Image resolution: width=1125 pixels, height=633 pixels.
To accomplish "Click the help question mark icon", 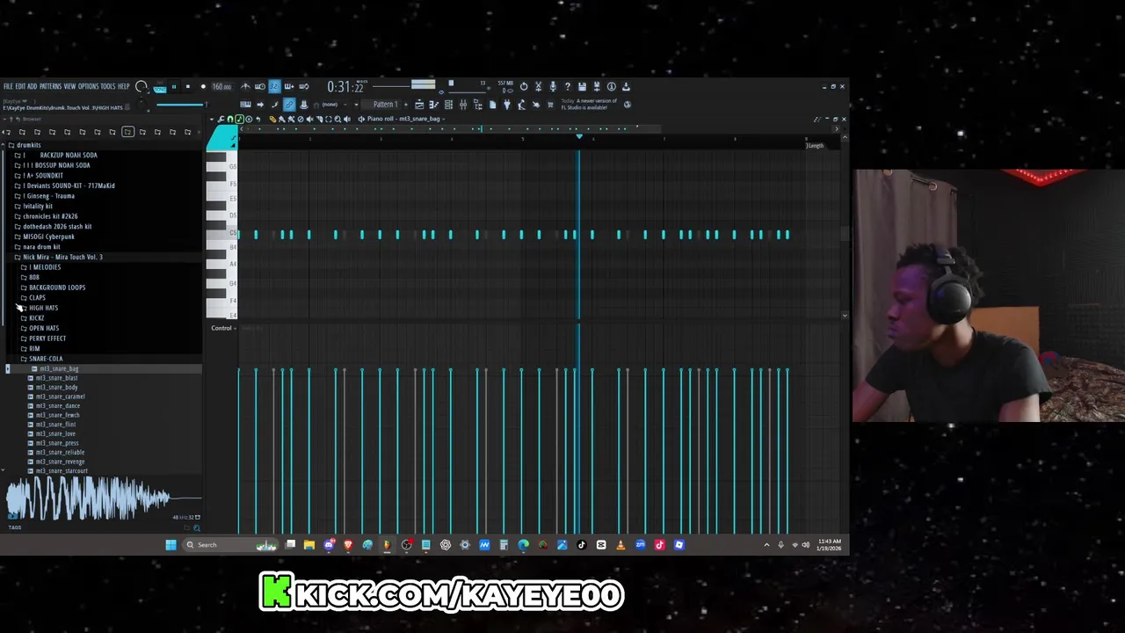I will tap(568, 86).
